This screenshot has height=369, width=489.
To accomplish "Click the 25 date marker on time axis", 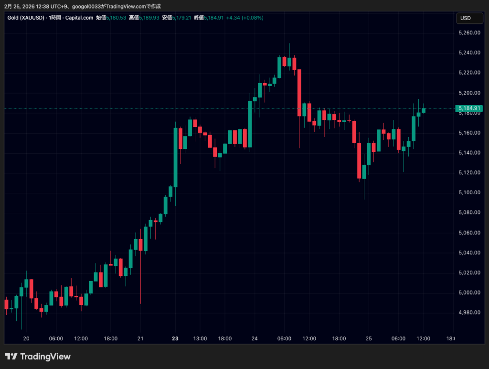I will (x=369, y=338).
